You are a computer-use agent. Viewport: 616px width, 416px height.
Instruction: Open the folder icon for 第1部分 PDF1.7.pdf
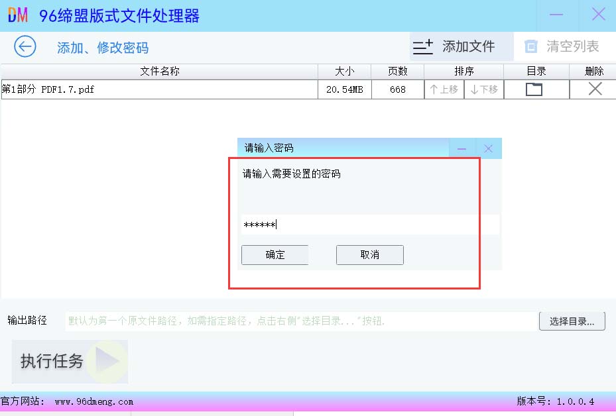[x=534, y=89]
